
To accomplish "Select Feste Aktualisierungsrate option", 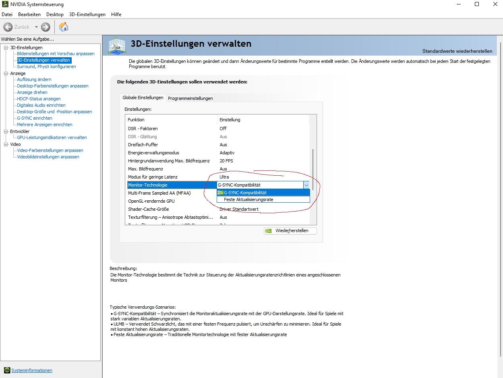I will coord(263,199).
